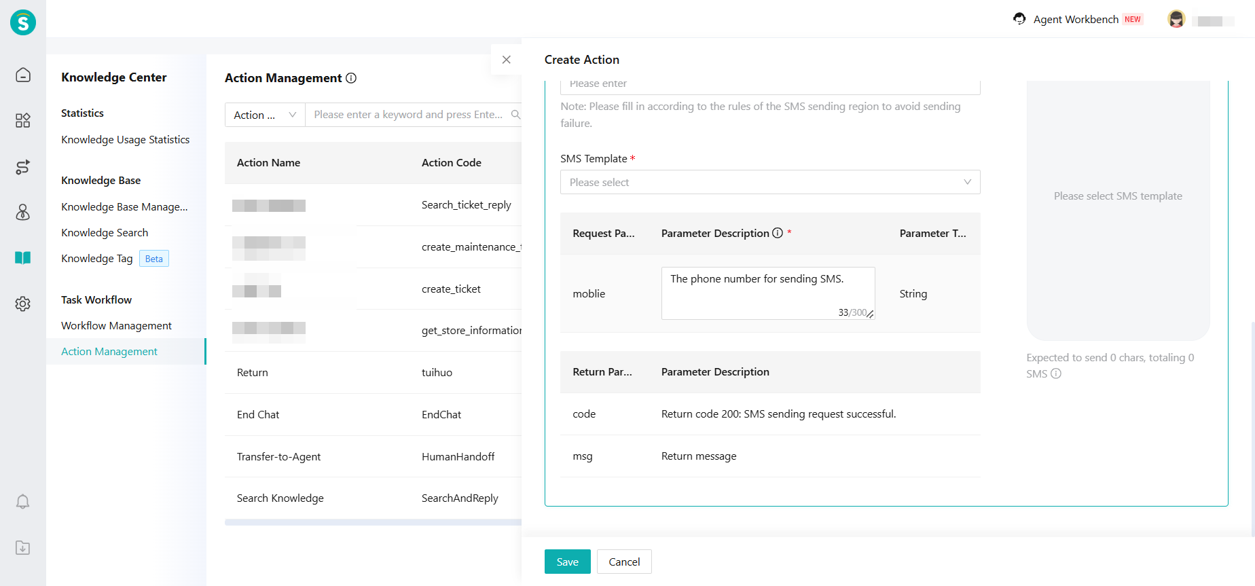
Task: Click the download icon at sidebar bottom
Action: coord(23,548)
